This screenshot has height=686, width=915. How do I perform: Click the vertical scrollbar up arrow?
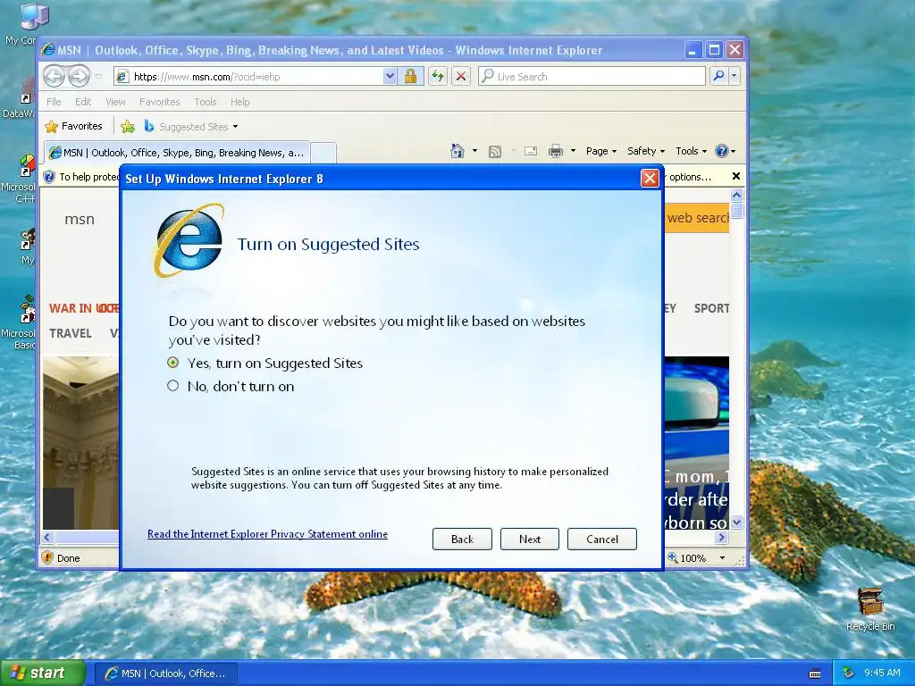[x=736, y=196]
